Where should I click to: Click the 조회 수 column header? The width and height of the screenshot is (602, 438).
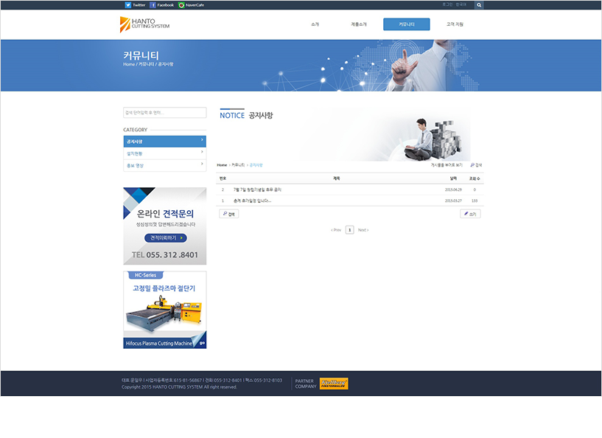475,178
